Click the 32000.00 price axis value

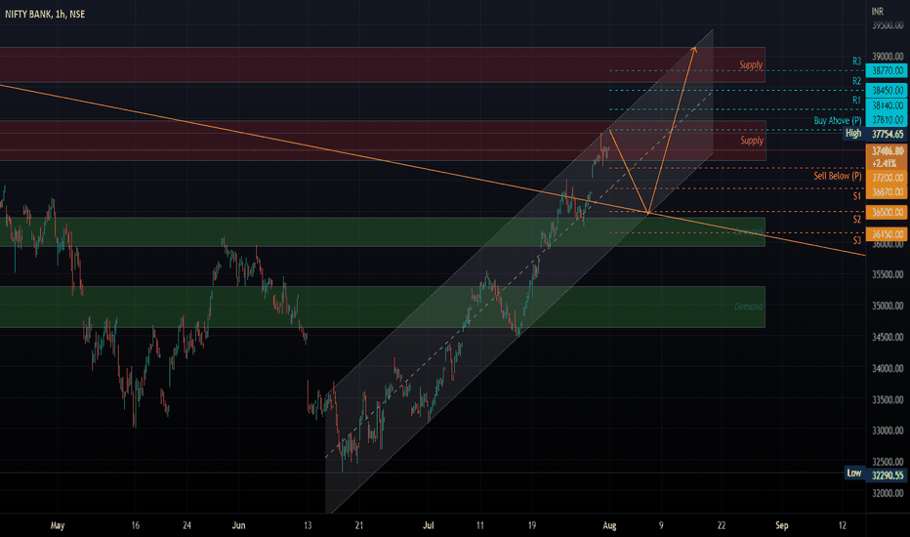(888, 493)
